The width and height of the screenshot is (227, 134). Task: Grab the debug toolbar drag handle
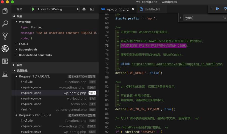[212, 9]
